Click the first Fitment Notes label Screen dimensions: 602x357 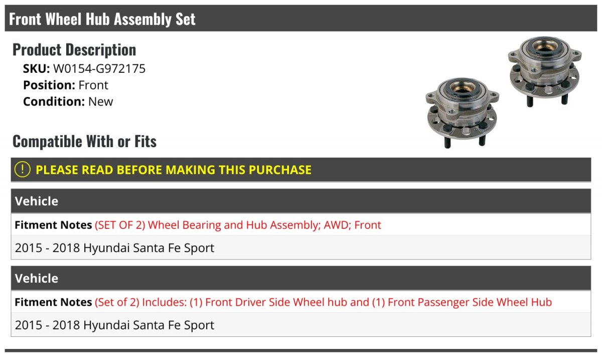(x=53, y=225)
